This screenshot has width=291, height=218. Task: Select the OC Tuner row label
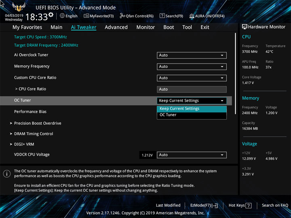coord(23,100)
